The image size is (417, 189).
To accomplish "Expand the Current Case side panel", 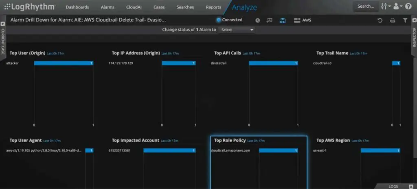I will 3,38.
